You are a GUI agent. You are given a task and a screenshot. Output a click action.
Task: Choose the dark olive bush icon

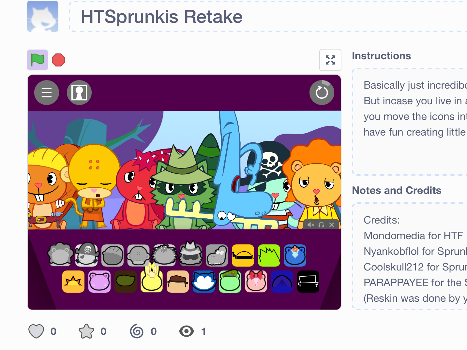[126, 282]
